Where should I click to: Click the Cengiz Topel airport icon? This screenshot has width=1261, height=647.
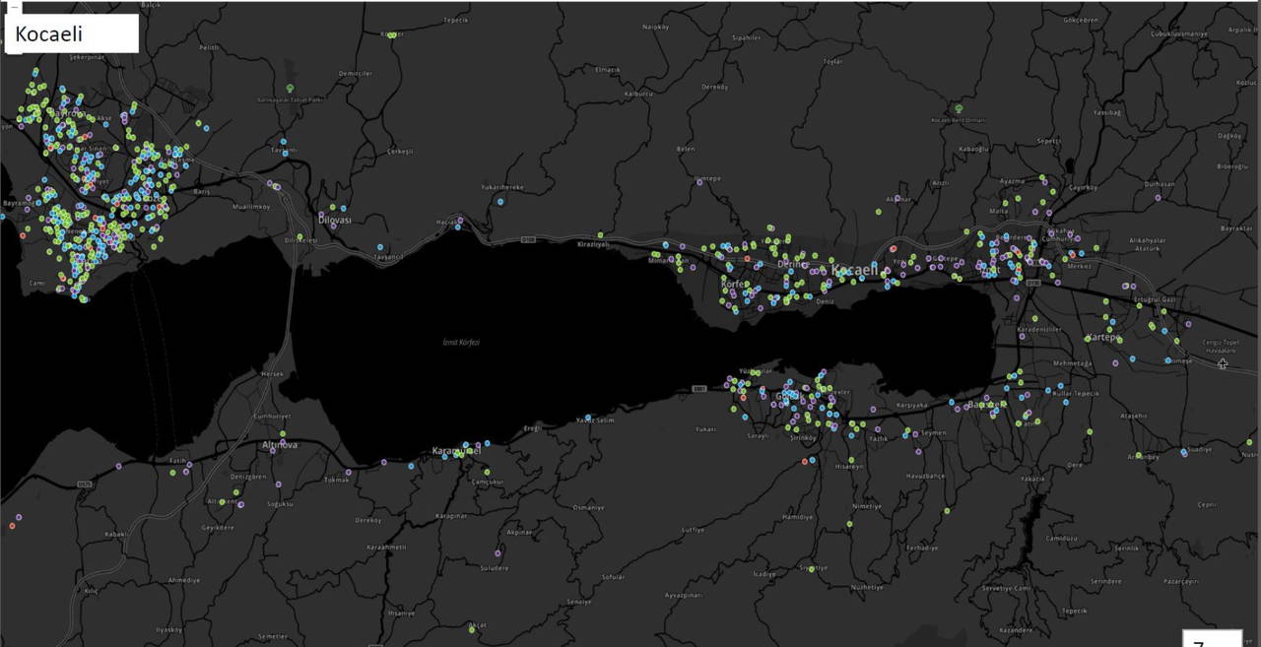point(1223,363)
